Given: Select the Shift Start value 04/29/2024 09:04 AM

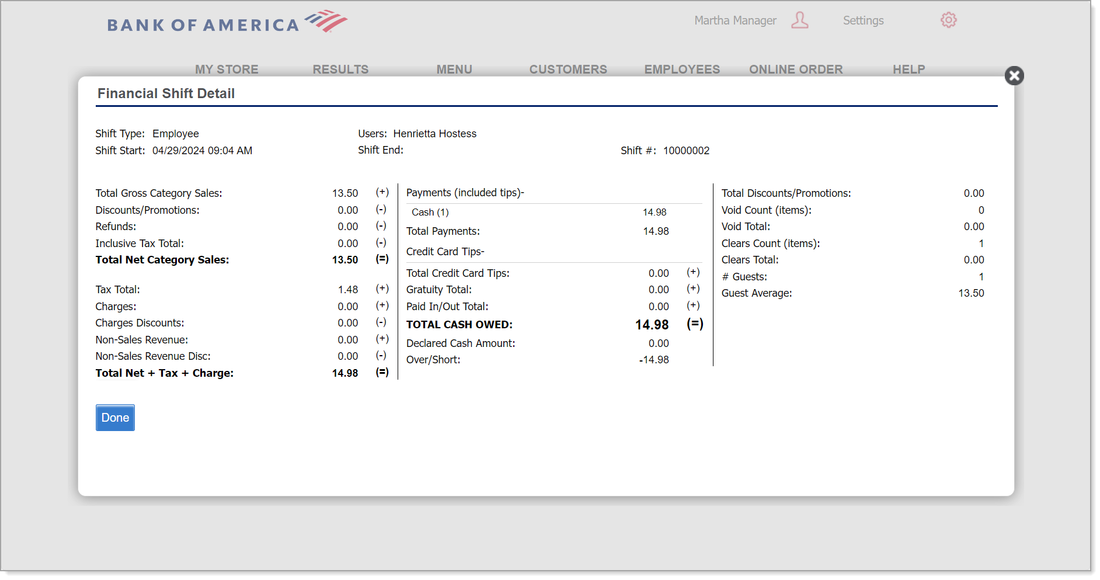Looking at the screenshot, I should click(x=202, y=151).
